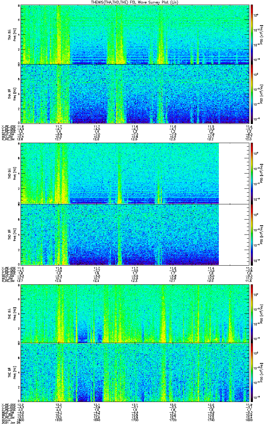266x425 pixels.
Task: Click the 1800 time tick label
Action: pyautogui.click(x=250, y=419)
